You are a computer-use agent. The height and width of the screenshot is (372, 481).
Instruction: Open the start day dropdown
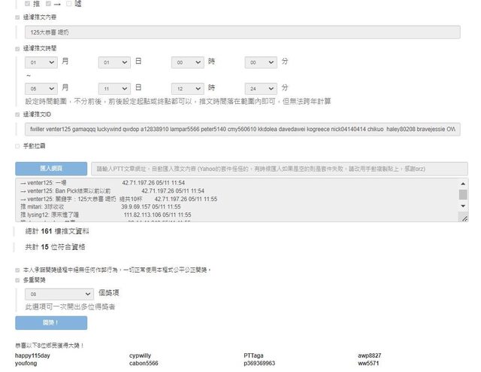[114, 63]
